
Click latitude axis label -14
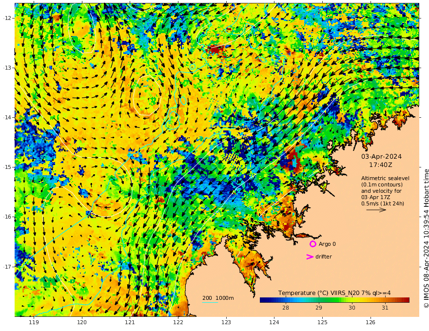click(7, 117)
